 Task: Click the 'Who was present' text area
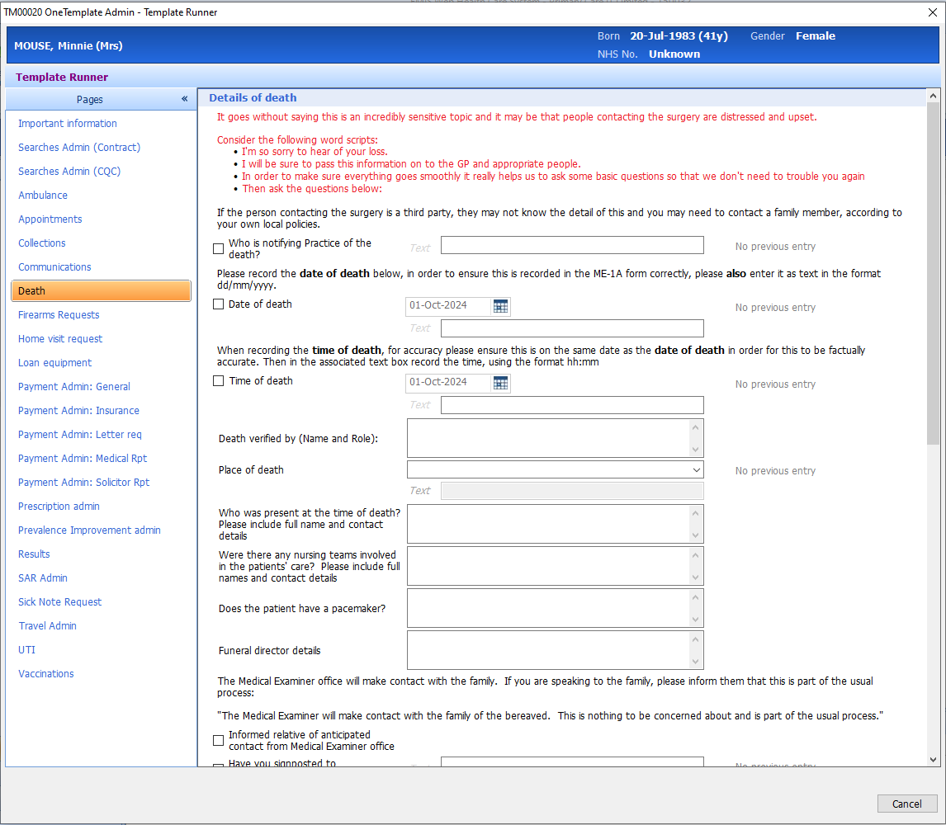coord(548,524)
